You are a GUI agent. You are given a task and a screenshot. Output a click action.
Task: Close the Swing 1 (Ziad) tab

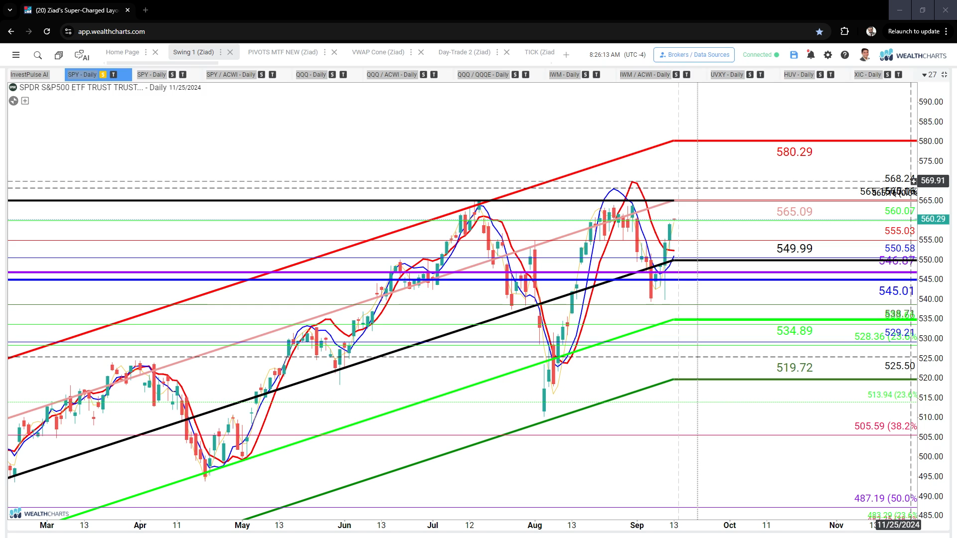pyautogui.click(x=230, y=52)
